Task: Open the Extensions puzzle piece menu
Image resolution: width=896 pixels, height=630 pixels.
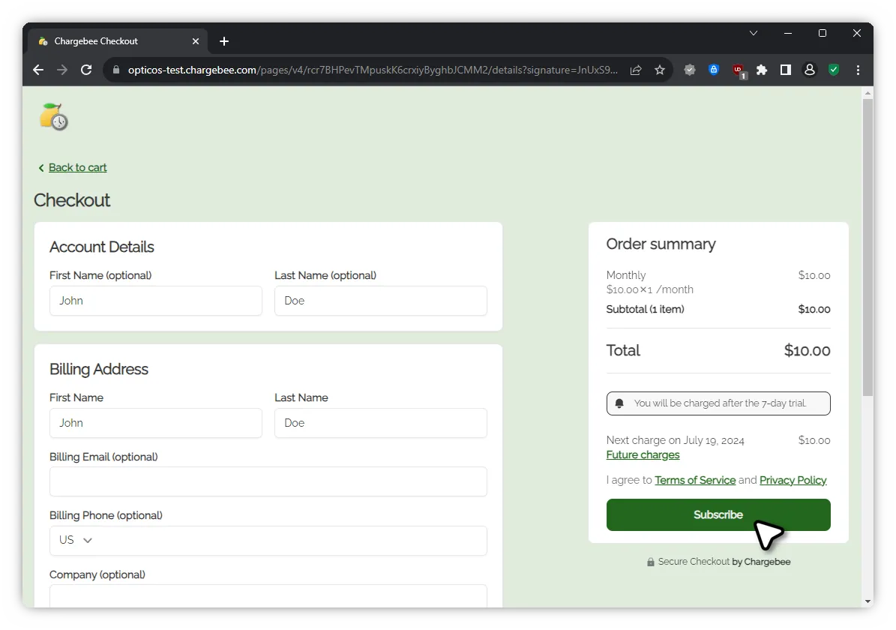Action: [x=762, y=70]
